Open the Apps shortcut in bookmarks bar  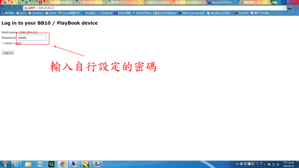8,13
